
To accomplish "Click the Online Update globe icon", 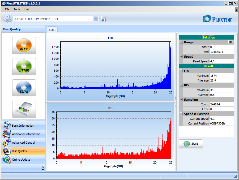I will (x=7, y=160).
